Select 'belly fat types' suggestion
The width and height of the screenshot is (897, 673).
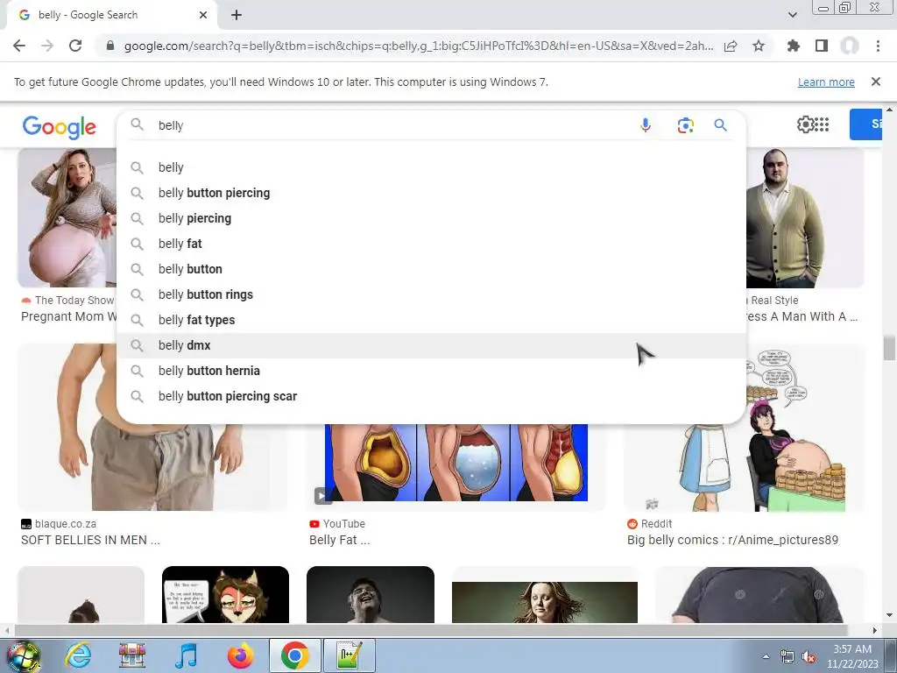tap(431, 320)
